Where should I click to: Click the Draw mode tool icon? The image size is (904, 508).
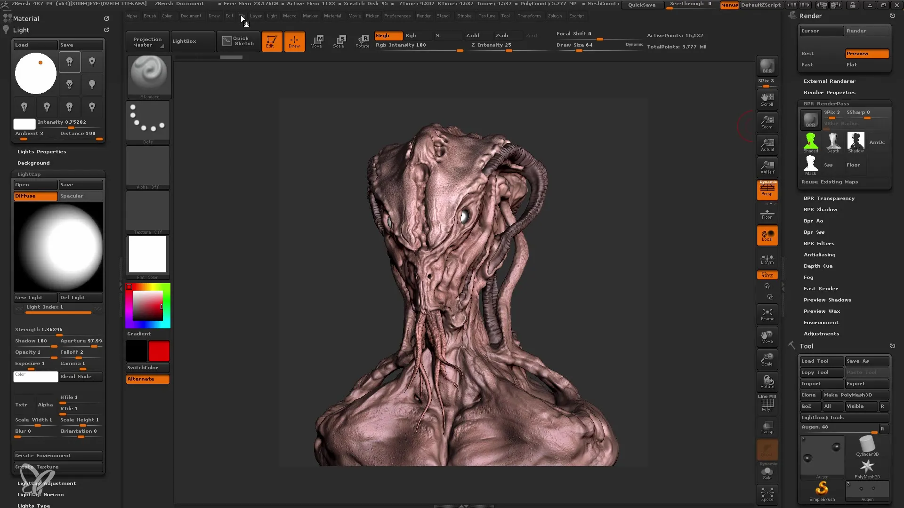[x=294, y=41]
